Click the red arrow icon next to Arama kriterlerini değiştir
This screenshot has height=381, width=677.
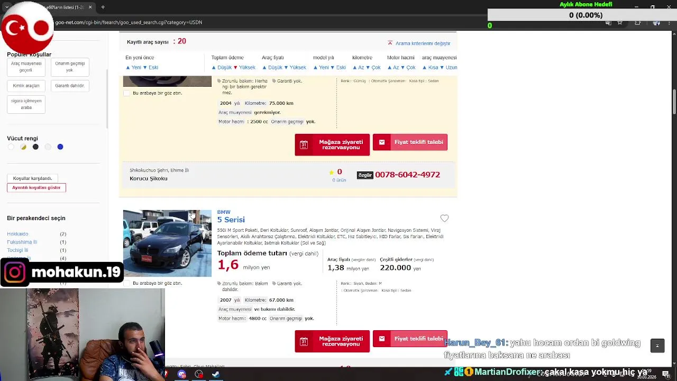(390, 43)
